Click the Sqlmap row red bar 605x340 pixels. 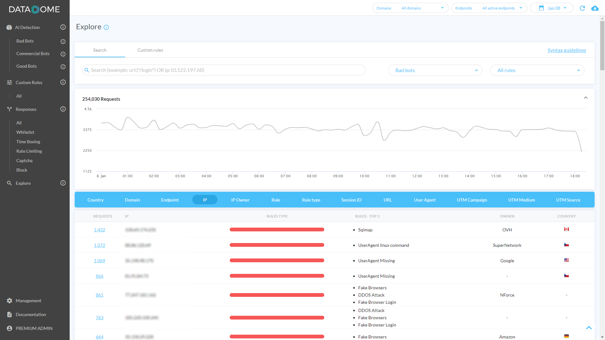277,229
